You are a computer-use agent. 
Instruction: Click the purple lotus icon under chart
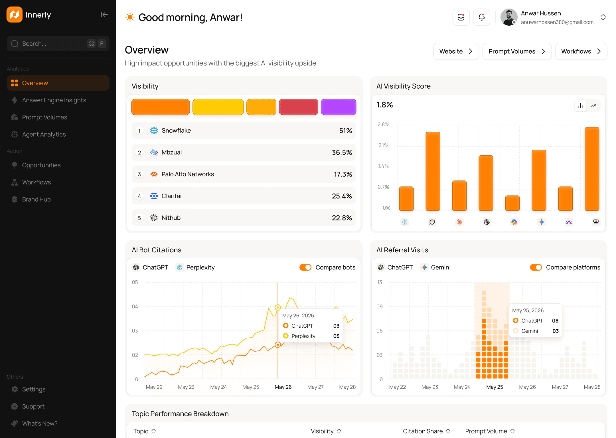[x=569, y=222]
